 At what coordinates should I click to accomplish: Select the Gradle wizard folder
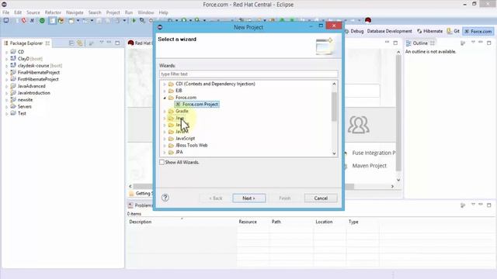182,112
